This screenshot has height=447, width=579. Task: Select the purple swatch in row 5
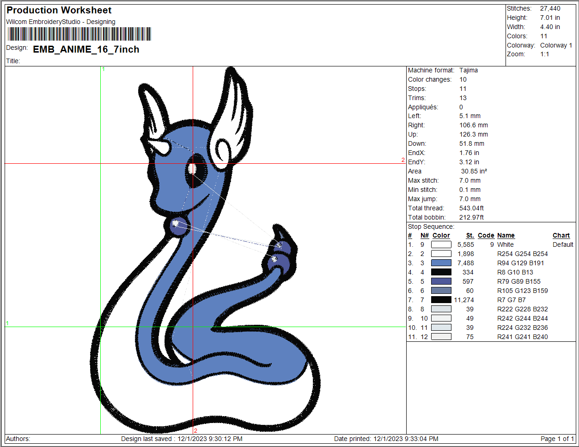point(441,281)
